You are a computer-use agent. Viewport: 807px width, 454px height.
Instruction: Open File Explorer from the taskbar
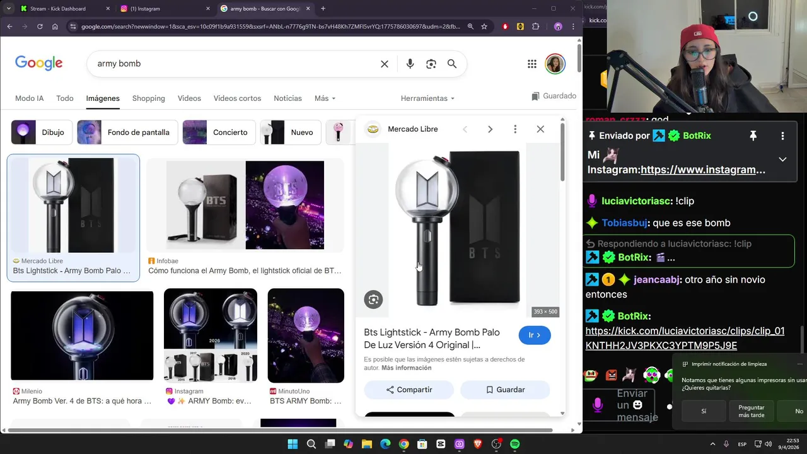click(x=366, y=444)
